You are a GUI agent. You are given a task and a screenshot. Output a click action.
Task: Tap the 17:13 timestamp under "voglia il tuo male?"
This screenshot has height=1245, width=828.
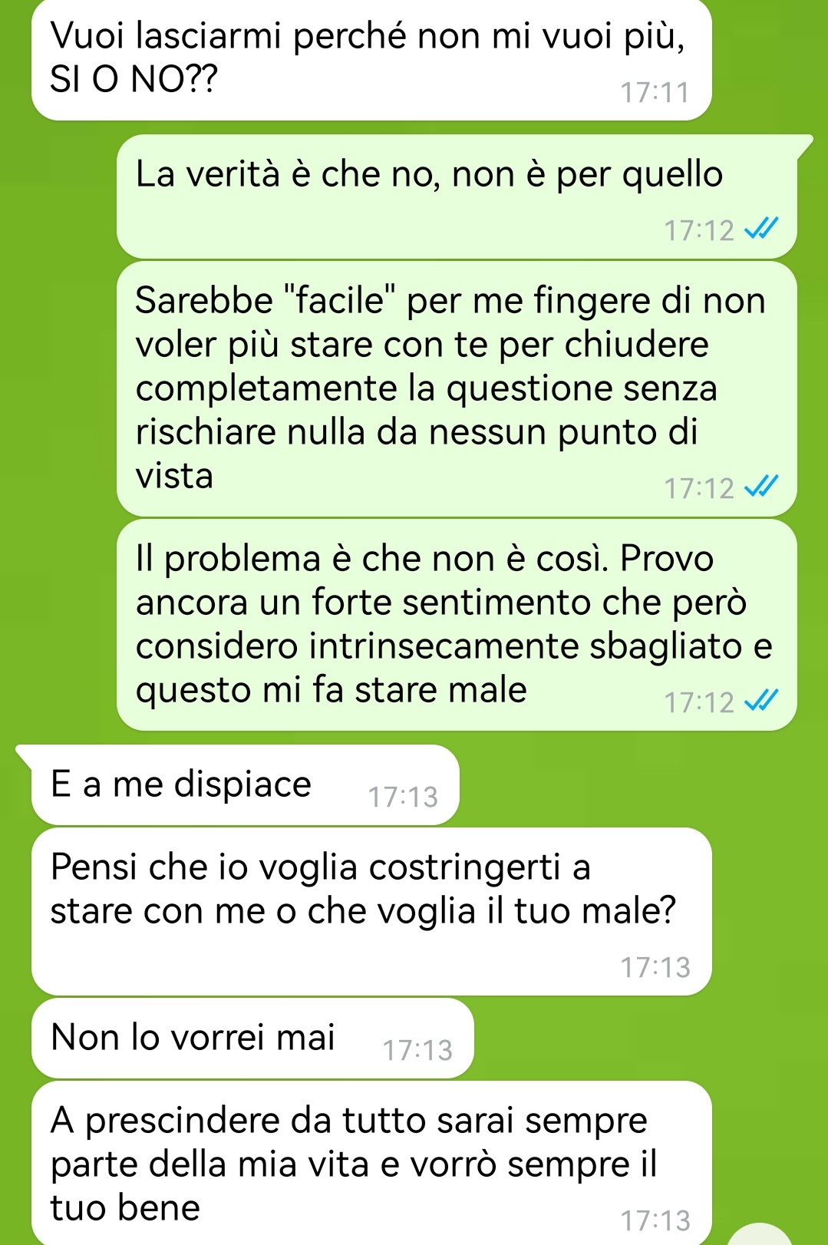click(655, 967)
